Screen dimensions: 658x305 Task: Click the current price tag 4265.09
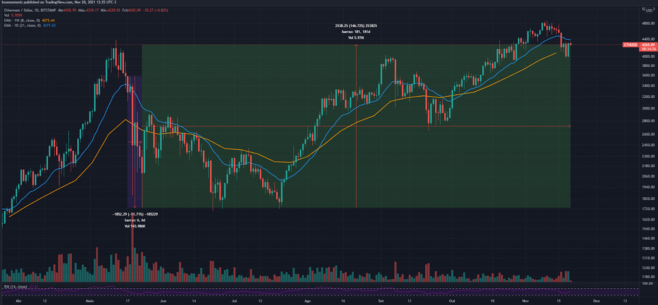point(649,45)
